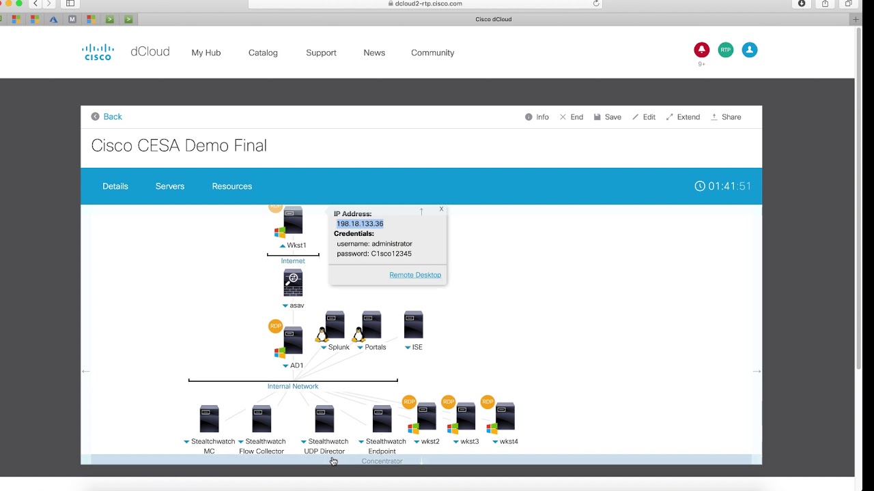Viewport: 874px width, 491px height.
Task: Collapse the Wkst1 details arrow
Action: (283, 245)
